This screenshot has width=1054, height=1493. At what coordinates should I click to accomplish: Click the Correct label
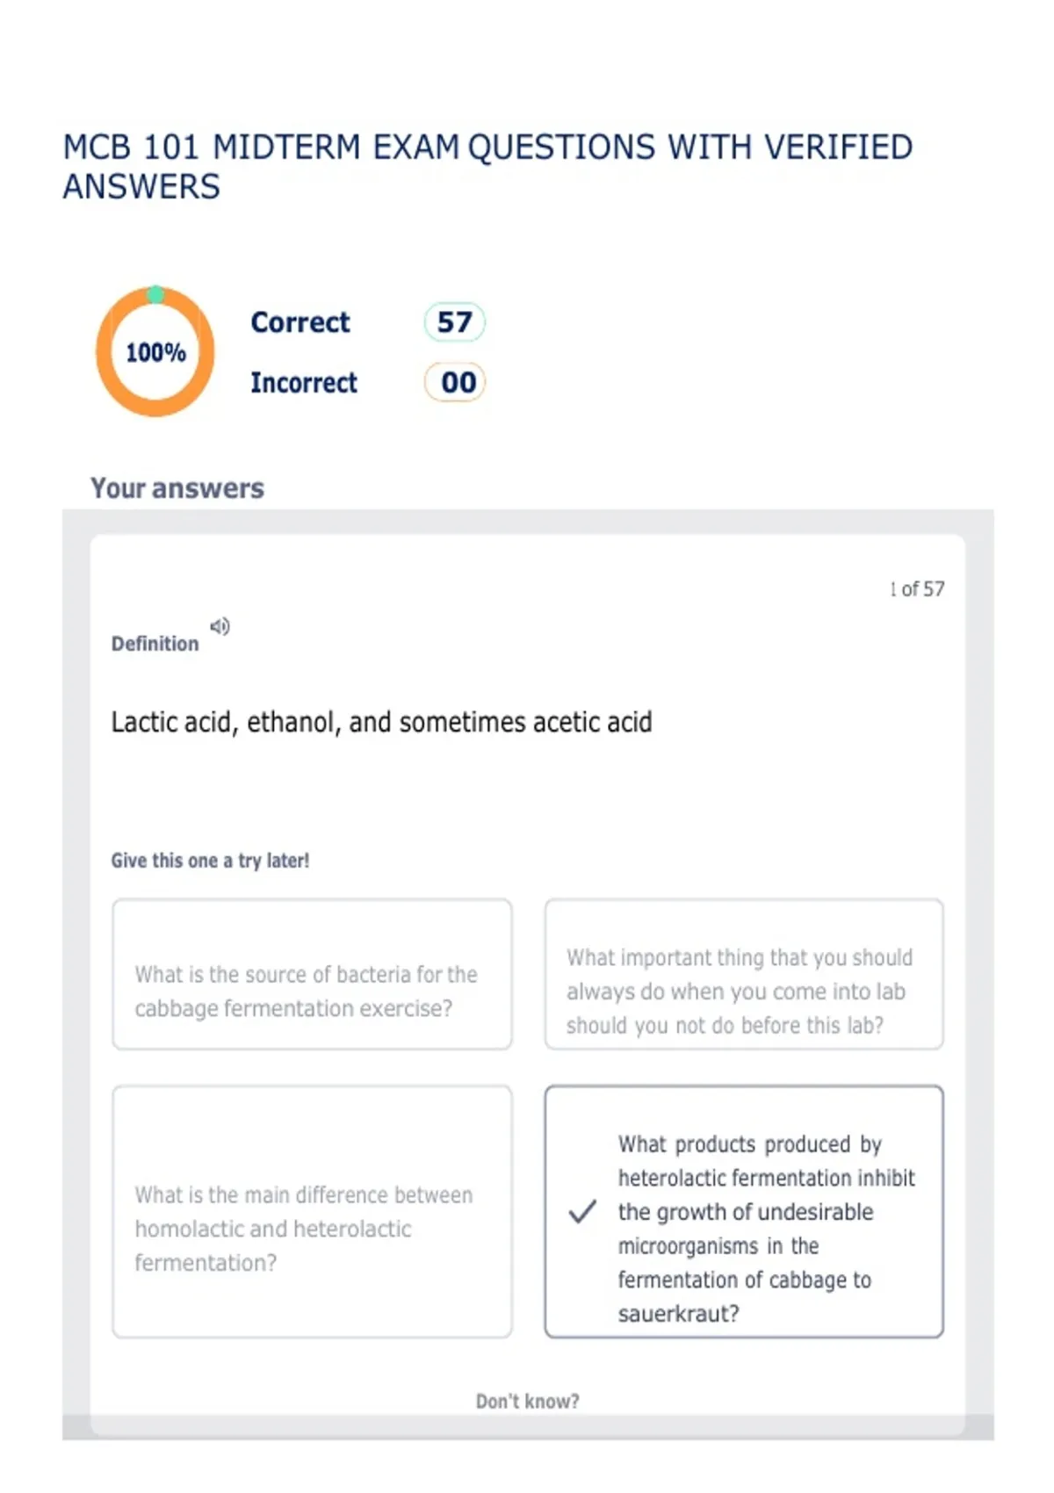click(300, 322)
